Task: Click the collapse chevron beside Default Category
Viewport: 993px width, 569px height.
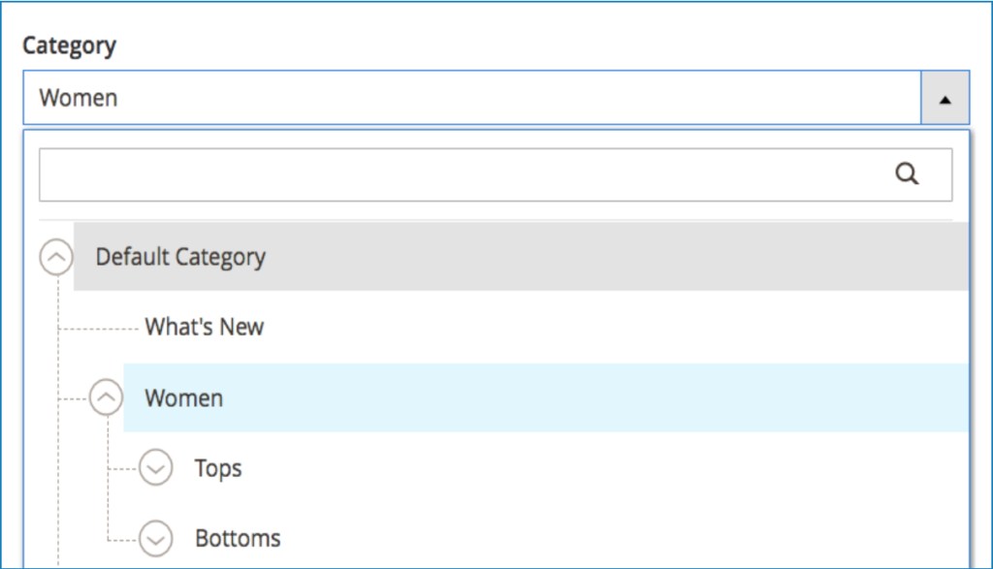Action: (x=56, y=257)
